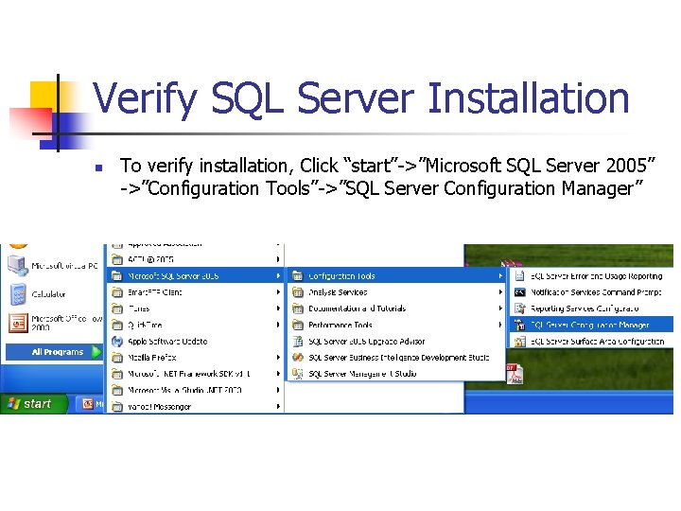Launch SQL Server Configuration Manager
This screenshot has width=681, height=511.
(591, 325)
